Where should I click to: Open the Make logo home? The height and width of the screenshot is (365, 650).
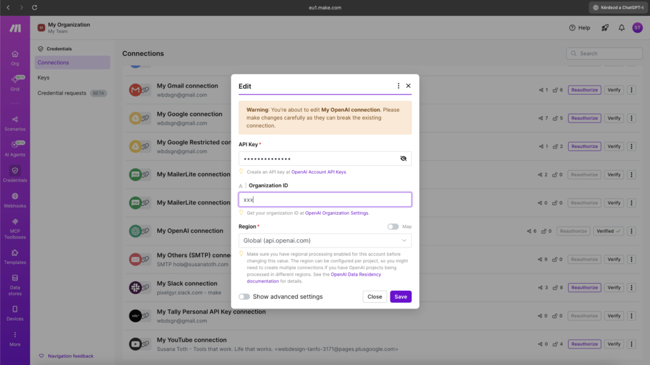[15, 28]
